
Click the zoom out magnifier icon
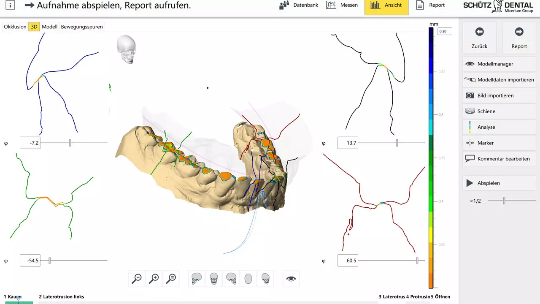pyautogui.click(x=137, y=279)
